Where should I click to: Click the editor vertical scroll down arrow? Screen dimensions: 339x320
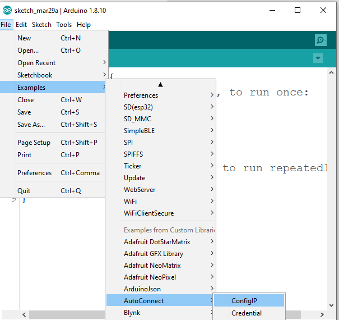[x=331, y=305]
